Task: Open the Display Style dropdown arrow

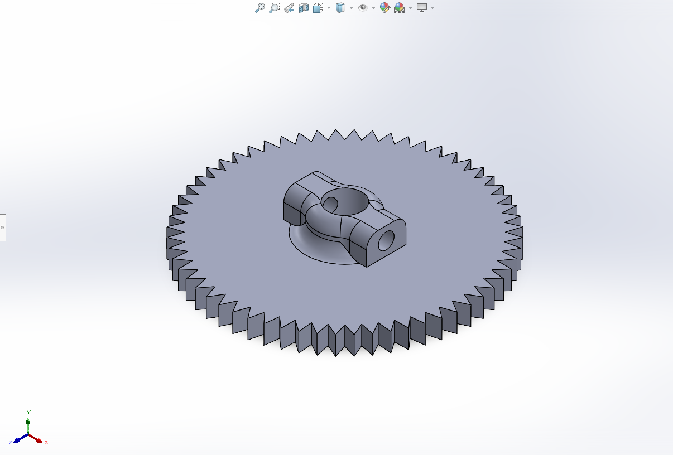Action: coord(351,8)
